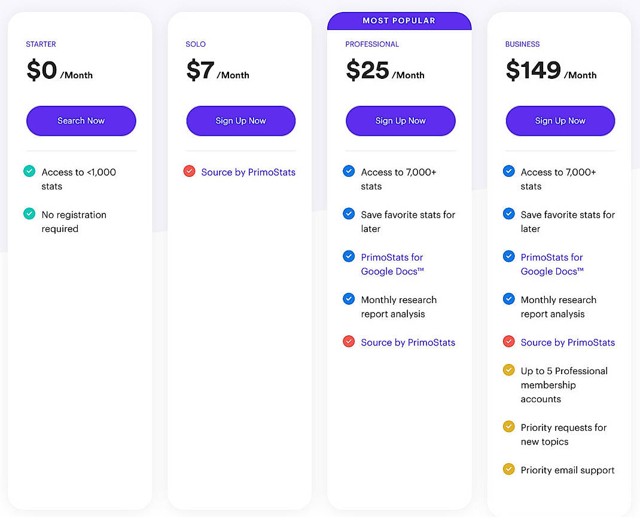
Task: Click the green check icon beside "Access to <1,000 stats"
Action: [x=29, y=171]
